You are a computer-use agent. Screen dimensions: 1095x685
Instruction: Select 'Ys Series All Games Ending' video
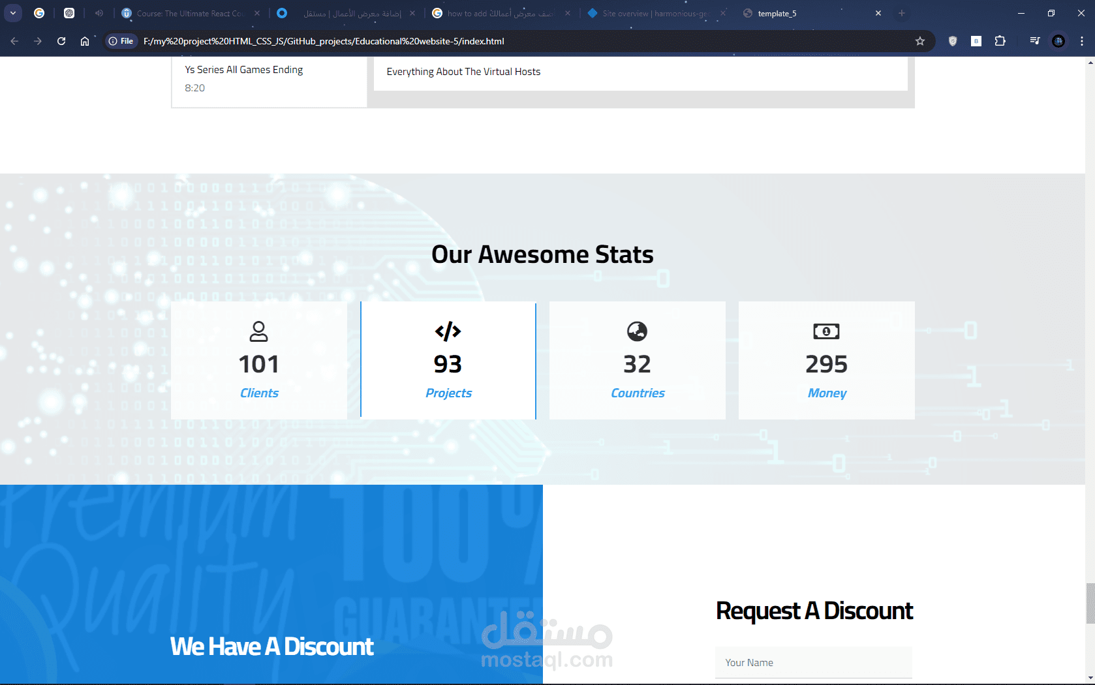243,70
